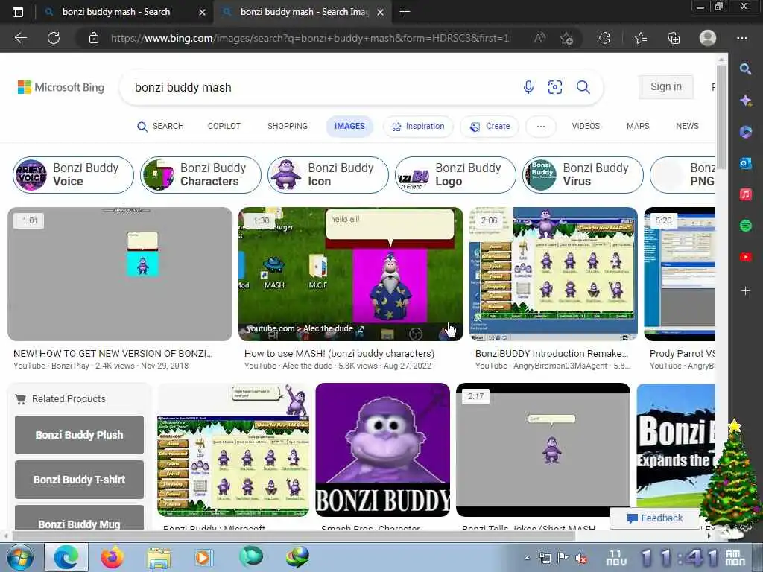Viewport: 763px width, 572px height.
Task: Select Bonzi Buddy Virus suggestion chip
Action: coord(583,174)
